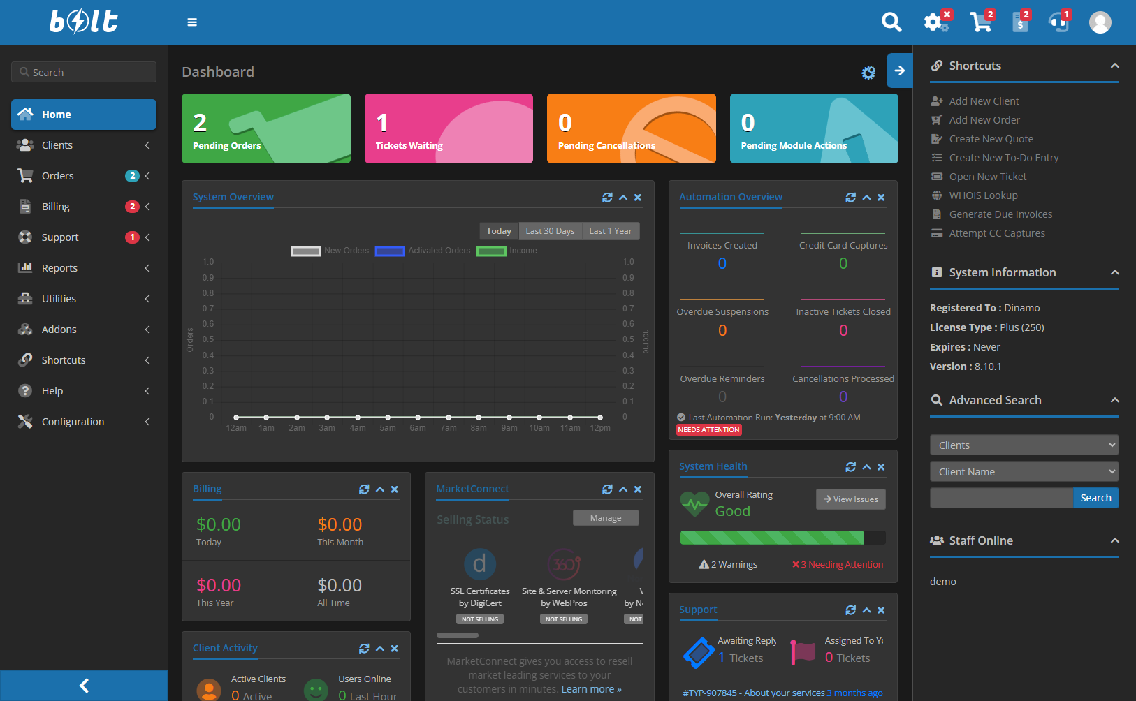
Task: Close the MarketConnect widget
Action: click(638, 489)
